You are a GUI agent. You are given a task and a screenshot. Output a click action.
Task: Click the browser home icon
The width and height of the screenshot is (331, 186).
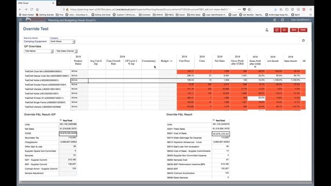(37, 9)
